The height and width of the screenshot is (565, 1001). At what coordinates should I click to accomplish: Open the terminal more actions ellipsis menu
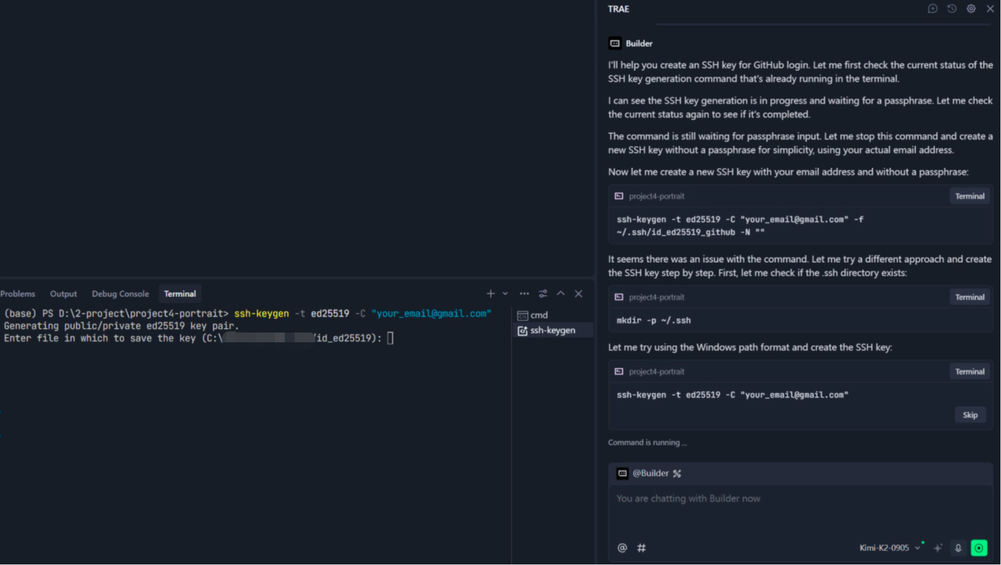click(x=524, y=293)
